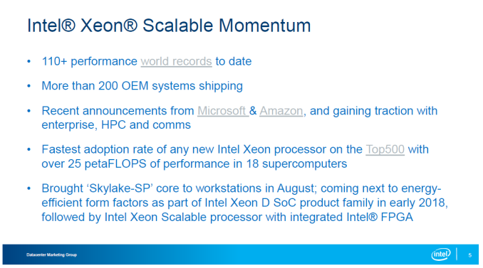The height and width of the screenshot is (268, 483).
Task: Visit the Top500 link
Action: 385,149
